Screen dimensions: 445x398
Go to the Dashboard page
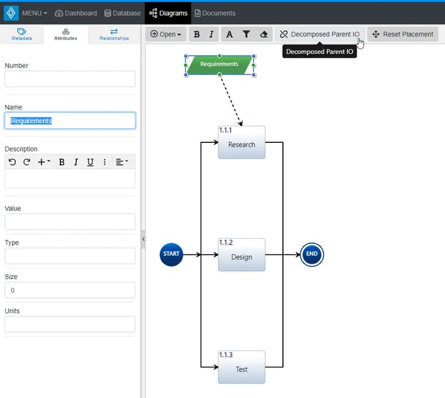tap(76, 13)
